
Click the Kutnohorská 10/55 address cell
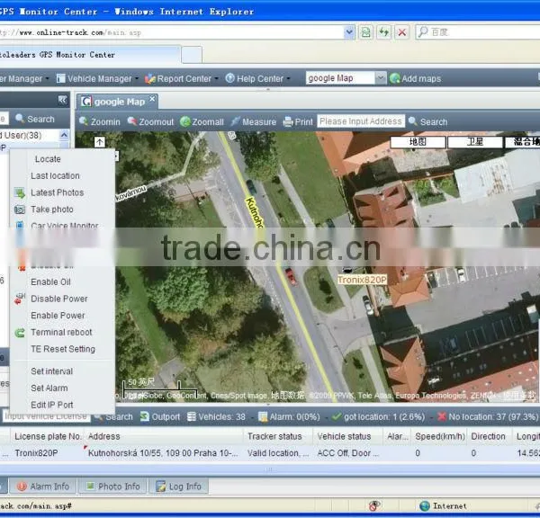point(163,453)
